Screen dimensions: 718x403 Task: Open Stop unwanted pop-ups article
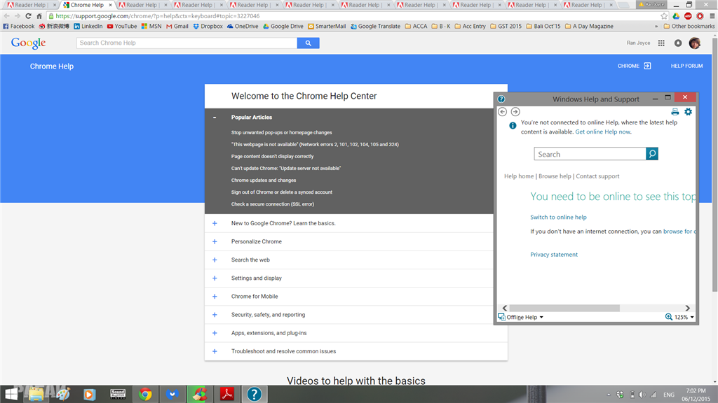tap(281, 132)
